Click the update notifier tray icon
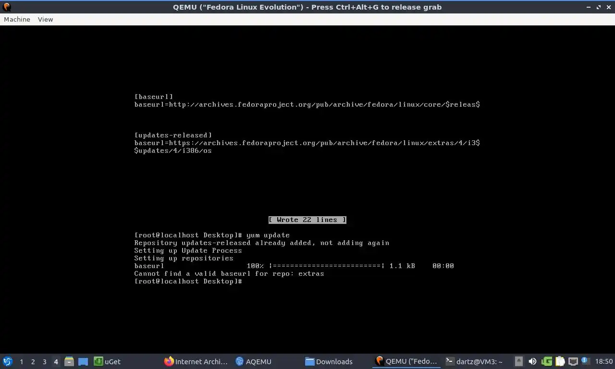Screen dimensions: 615x369 tap(585, 361)
